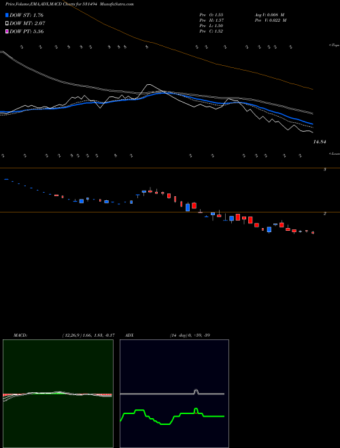
Task: Click ADX values '(14 day) 0, +59, -59'
Action: click(189, 335)
